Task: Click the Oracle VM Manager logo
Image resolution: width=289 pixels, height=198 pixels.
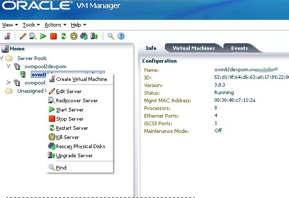Action: pos(61,6)
